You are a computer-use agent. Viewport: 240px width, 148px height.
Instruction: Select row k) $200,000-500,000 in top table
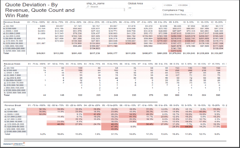coord(15,51)
